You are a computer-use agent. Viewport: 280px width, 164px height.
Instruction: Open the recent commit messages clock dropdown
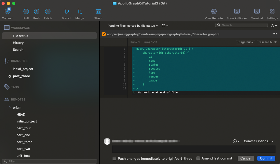236,141
